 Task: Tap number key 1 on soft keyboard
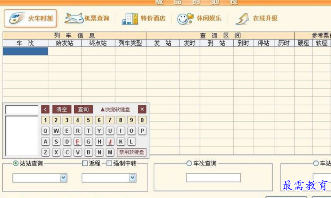[x=45, y=120]
